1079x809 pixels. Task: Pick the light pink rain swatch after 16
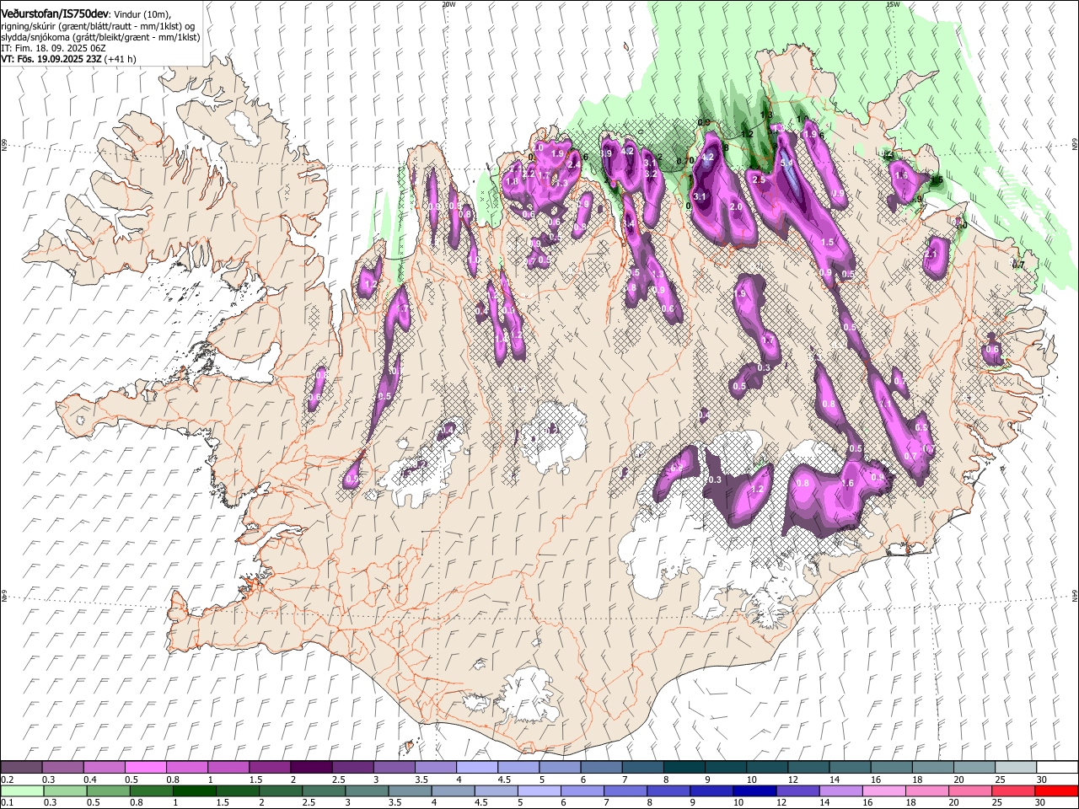884,790
